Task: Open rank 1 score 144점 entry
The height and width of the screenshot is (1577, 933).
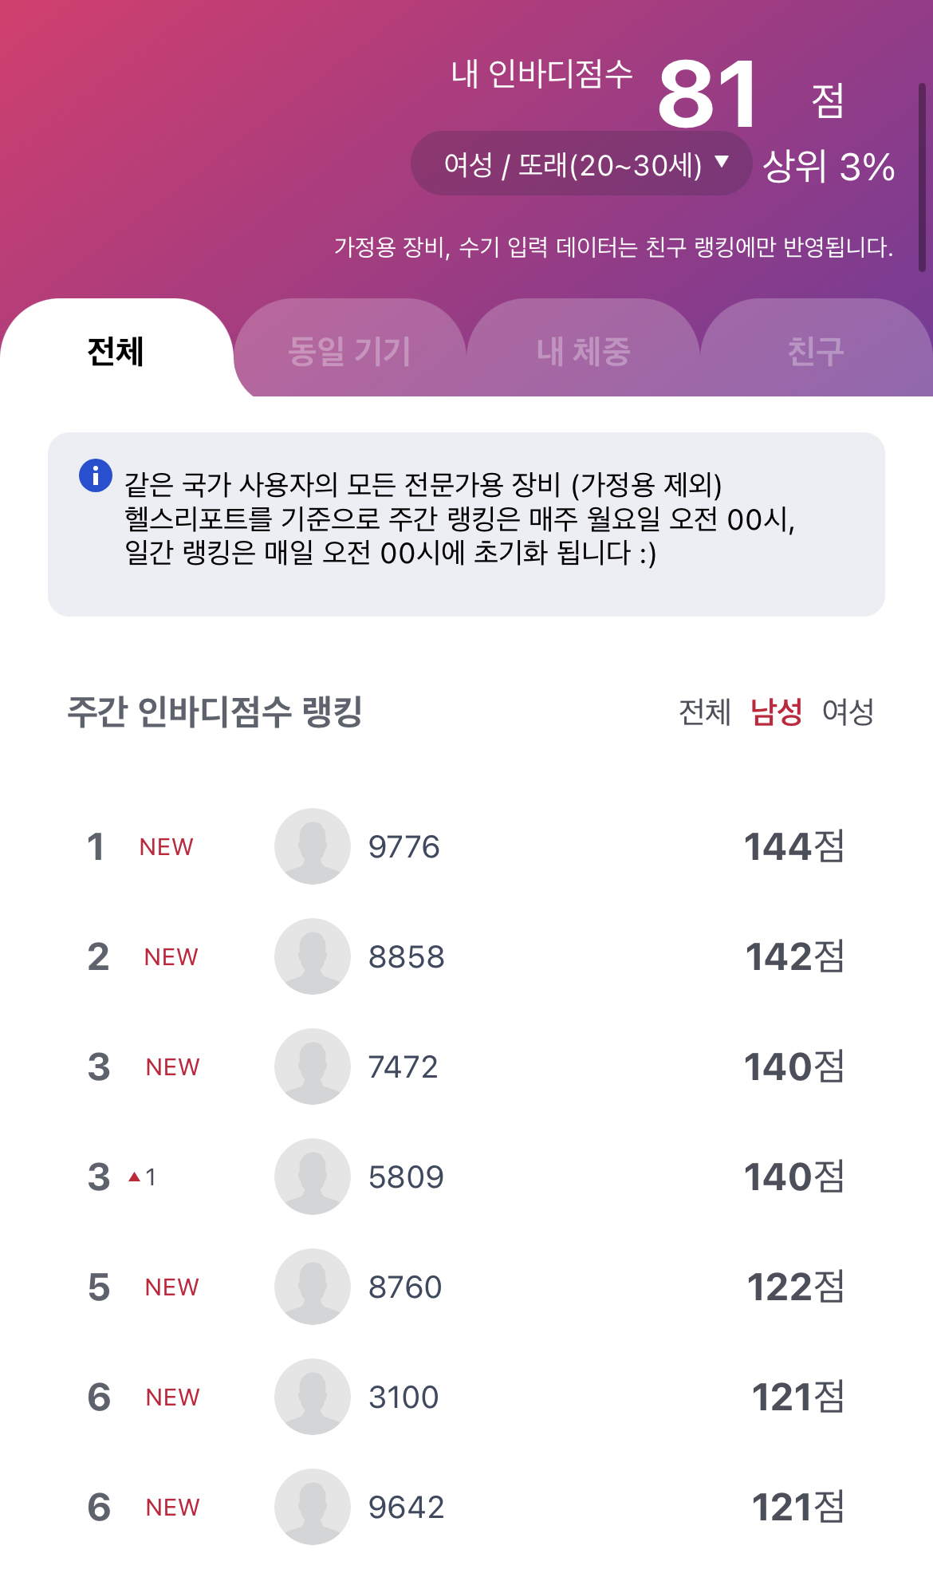Action: pos(793,846)
